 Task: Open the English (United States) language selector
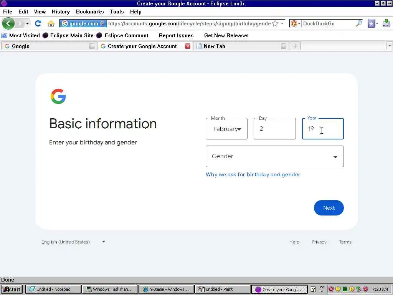point(73,242)
